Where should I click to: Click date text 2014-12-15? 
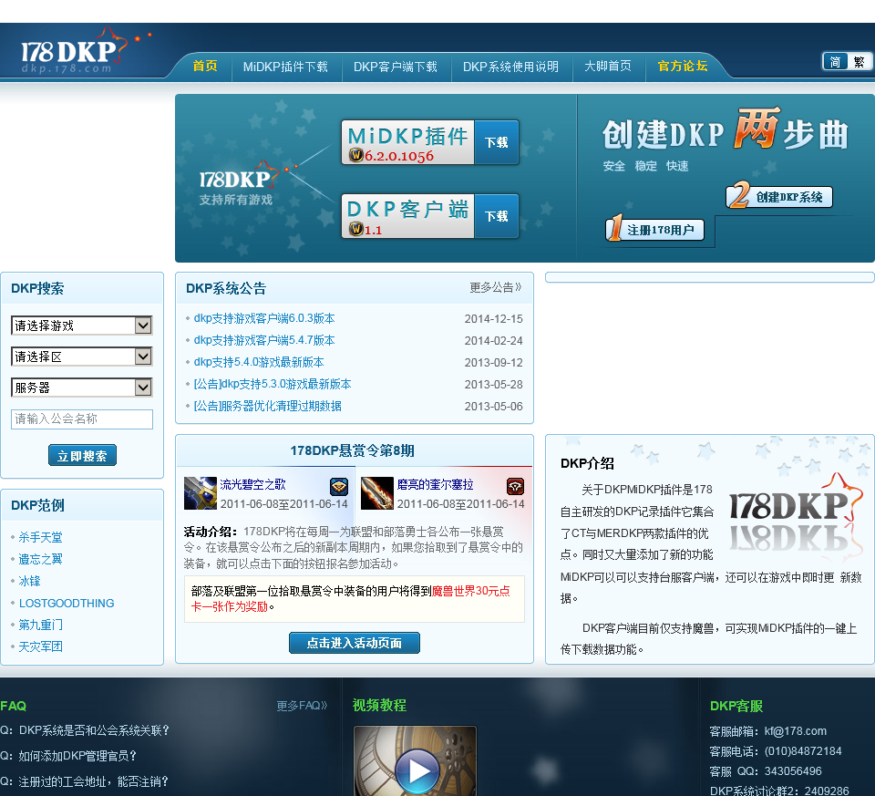(x=493, y=319)
